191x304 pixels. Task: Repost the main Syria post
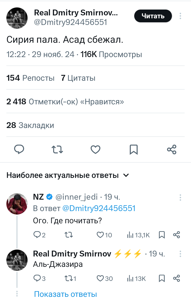57,149
